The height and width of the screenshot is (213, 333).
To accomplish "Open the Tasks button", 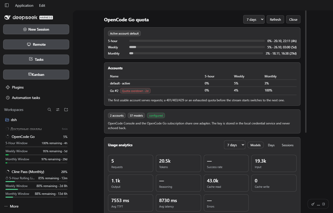I will coord(36,59).
